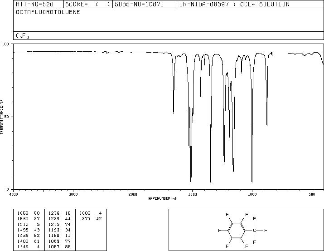Click the WAVENUMBER axis title
This screenshot has height=251, width=324.
click(x=162, y=198)
